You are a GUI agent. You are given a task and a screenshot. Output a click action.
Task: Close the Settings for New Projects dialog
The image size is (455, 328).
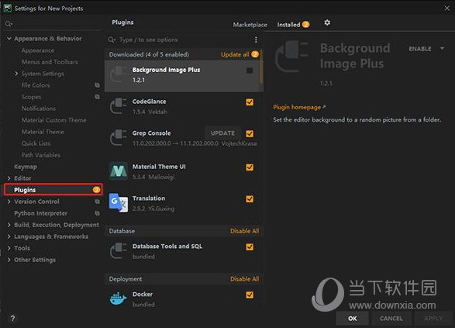(447, 9)
